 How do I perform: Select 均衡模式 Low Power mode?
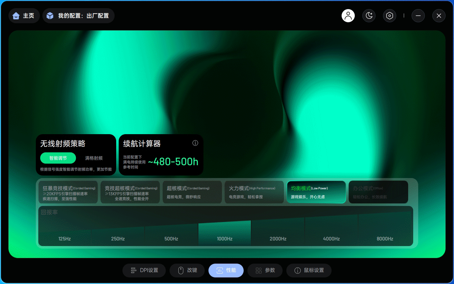316,192
